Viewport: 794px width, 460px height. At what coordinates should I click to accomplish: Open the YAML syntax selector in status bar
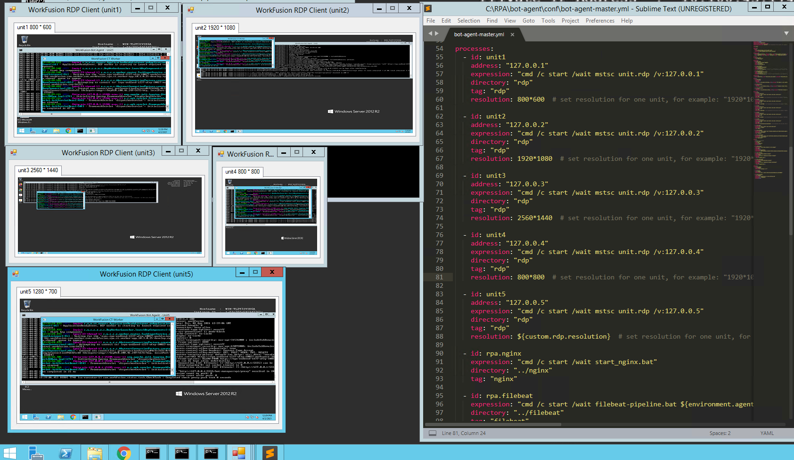[x=767, y=433]
